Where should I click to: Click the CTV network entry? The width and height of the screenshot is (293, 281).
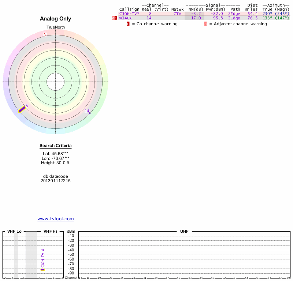[x=177, y=14]
